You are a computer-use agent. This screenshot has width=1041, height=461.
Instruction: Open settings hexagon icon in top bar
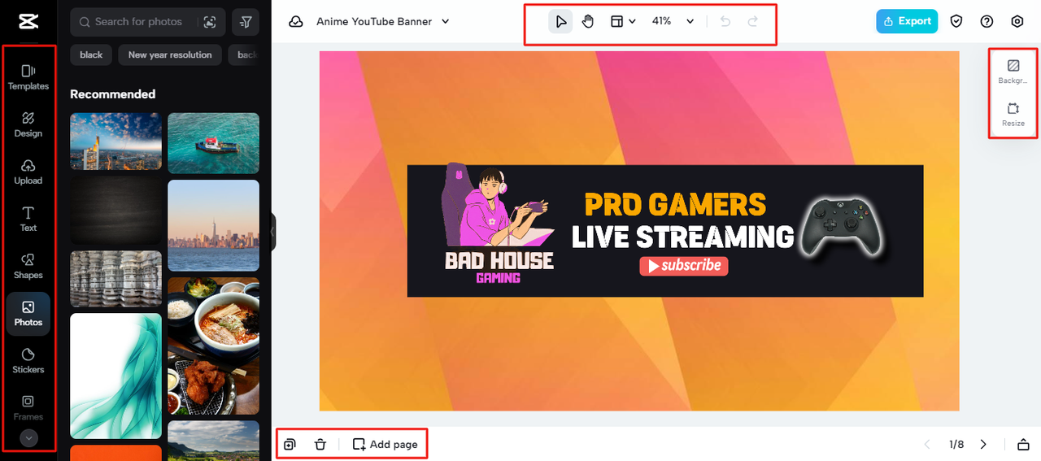[x=1017, y=22]
